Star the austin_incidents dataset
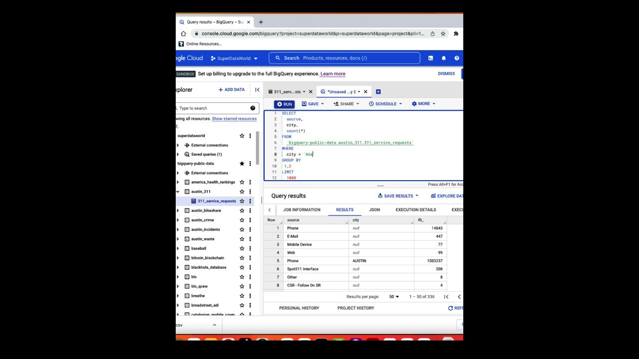The height and width of the screenshot is (359, 639). click(x=242, y=229)
